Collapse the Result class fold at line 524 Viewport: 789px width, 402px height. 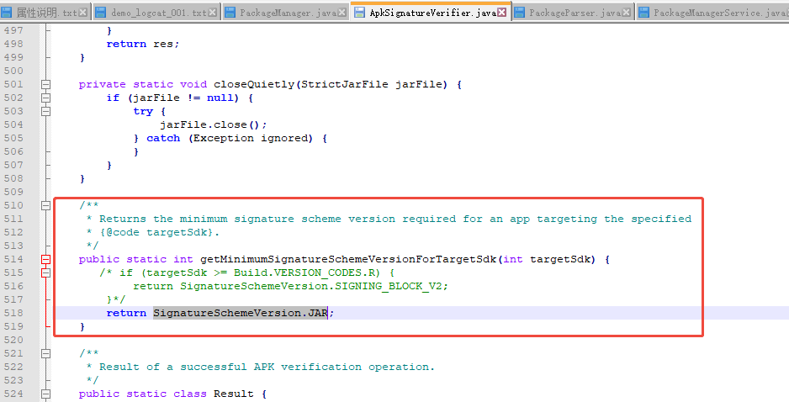(x=45, y=394)
